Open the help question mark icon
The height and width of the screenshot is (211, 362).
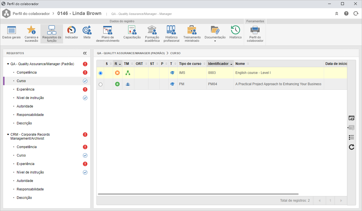[346, 14]
